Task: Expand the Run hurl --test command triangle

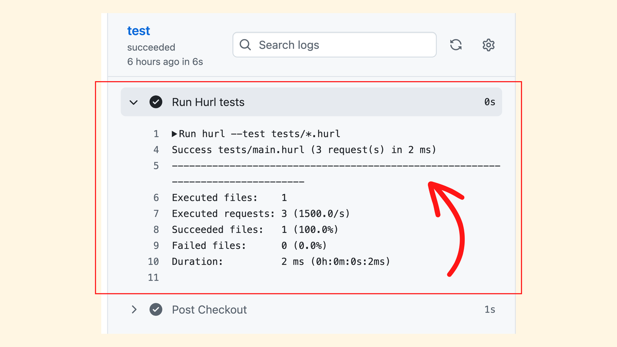Action: [x=174, y=134]
